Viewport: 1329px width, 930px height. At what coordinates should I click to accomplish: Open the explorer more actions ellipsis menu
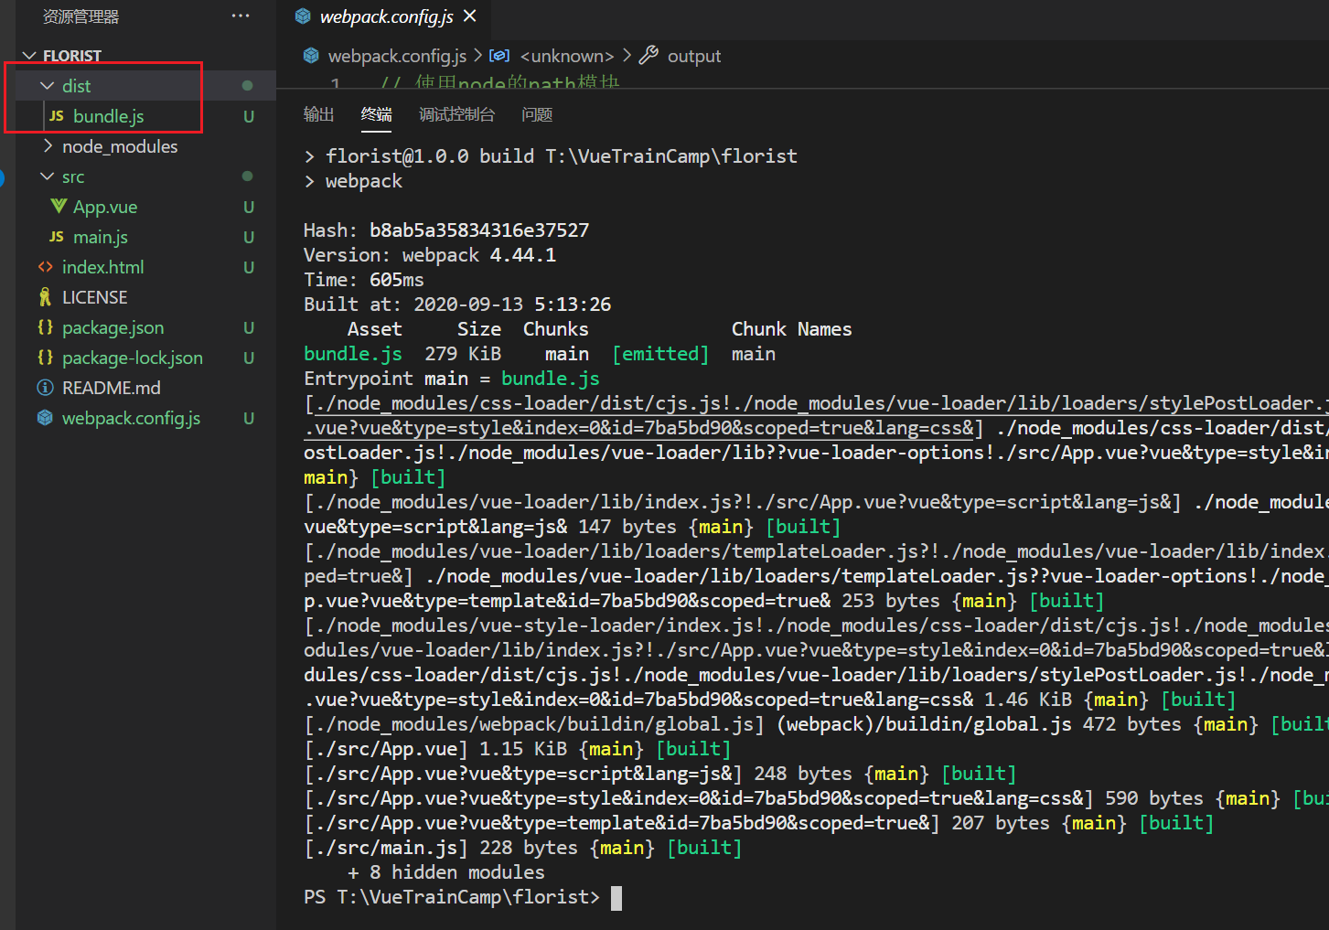(241, 16)
